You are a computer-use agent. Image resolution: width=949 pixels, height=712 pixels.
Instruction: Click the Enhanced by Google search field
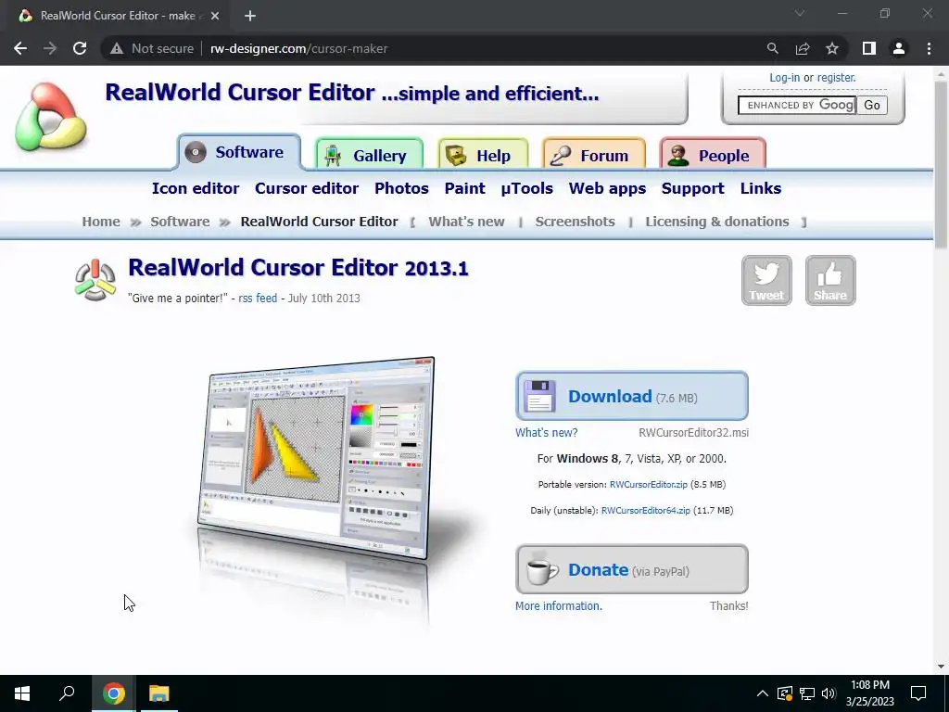pyautogui.click(x=796, y=106)
